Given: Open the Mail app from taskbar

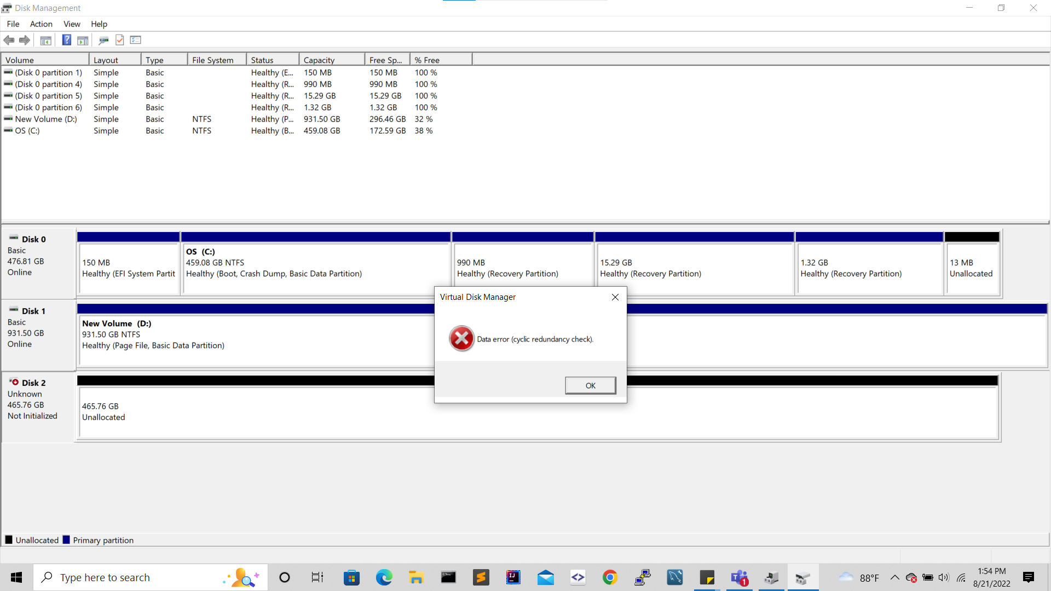Looking at the screenshot, I should (x=546, y=577).
